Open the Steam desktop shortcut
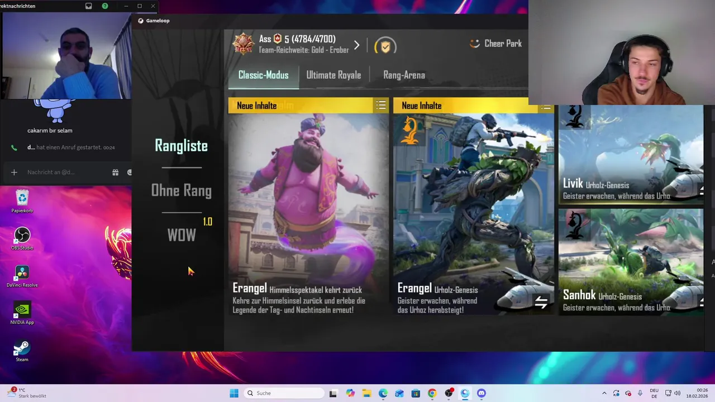Viewport: 715px width, 402px height. [x=22, y=351]
